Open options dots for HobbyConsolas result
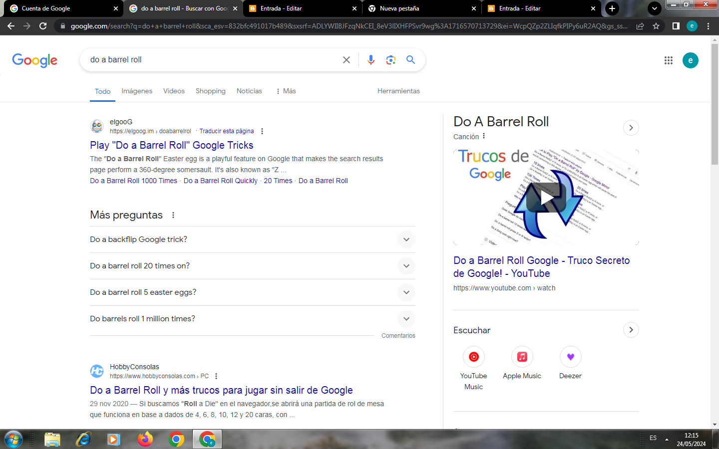This screenshot has width=719, height=449. tap(216, 376)
